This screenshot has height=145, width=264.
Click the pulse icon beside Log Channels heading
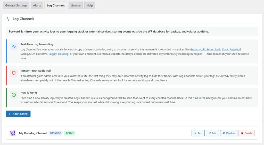pos(8,19)
